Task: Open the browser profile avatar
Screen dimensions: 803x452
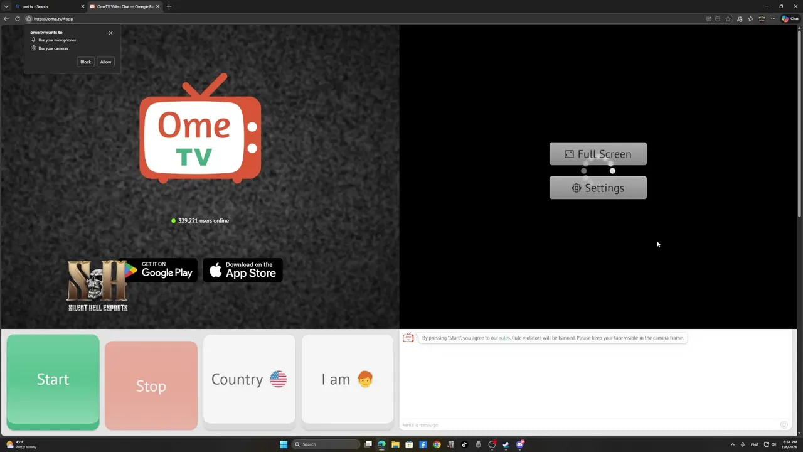Action: (x=762, y=19)
